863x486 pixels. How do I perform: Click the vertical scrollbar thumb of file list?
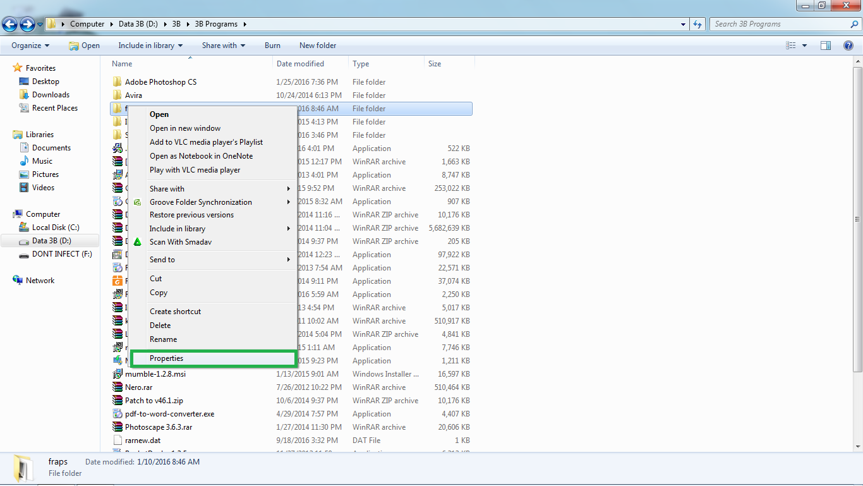tap(857, 218)
